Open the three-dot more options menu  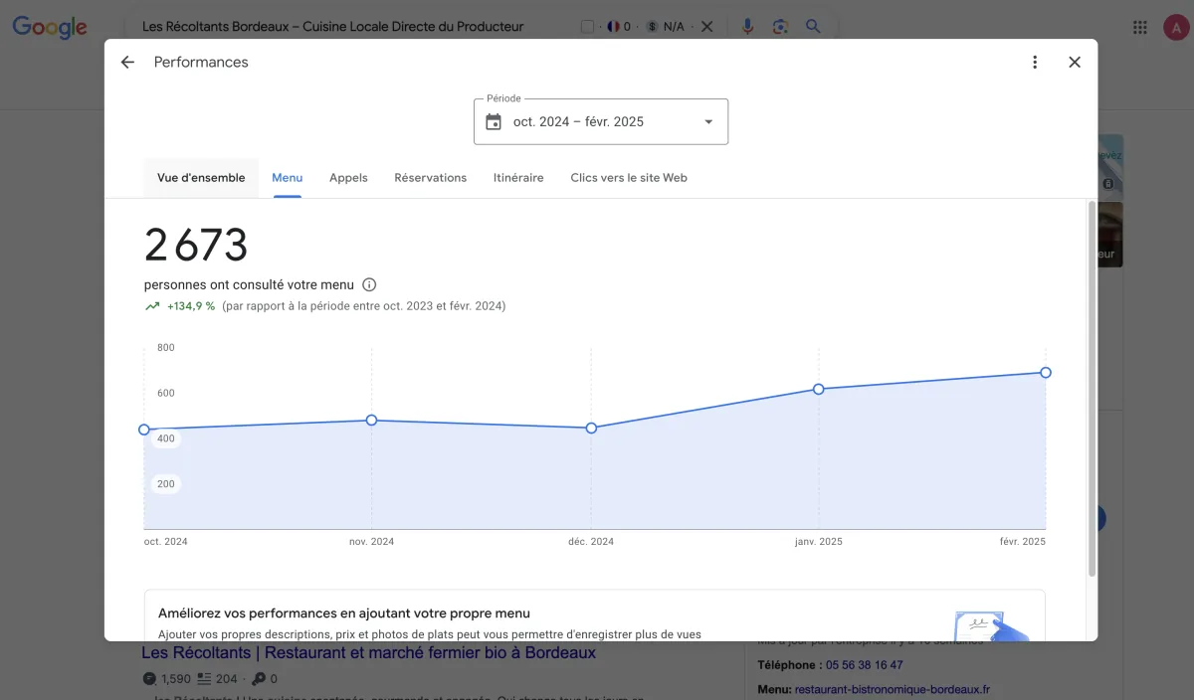pyautogui.click(x=1035, y=62)
